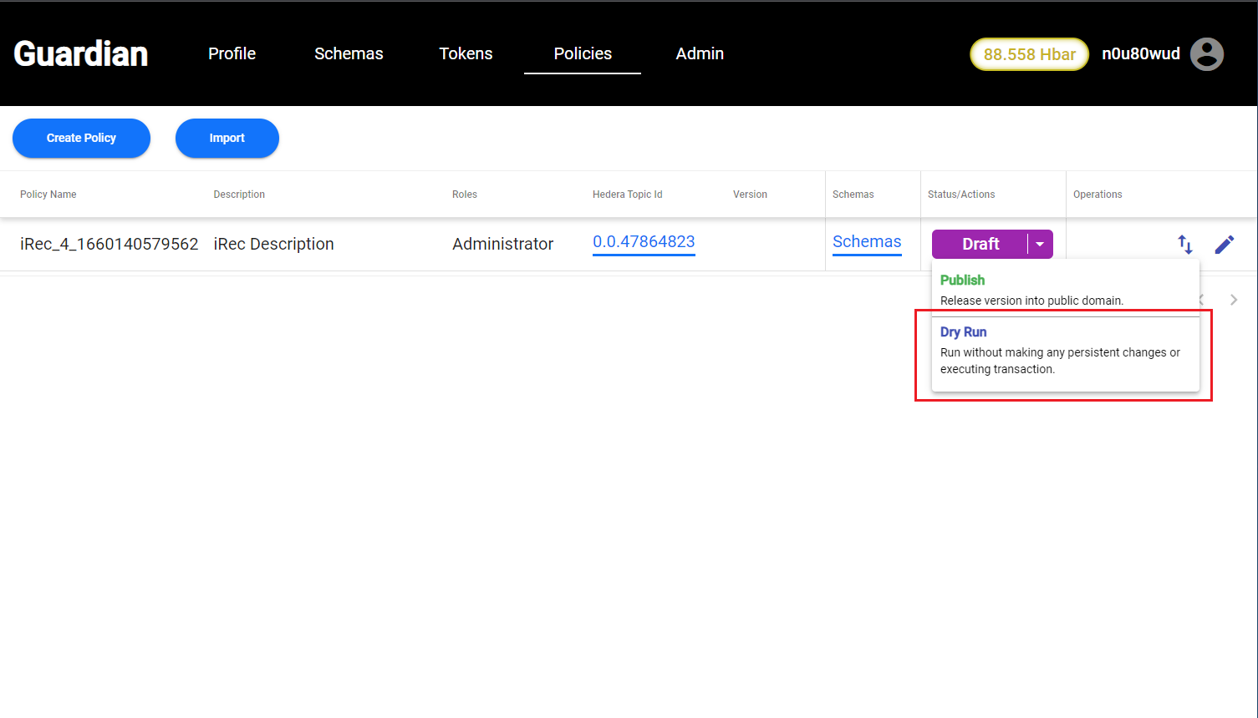Image resolution: width=1258 pixels, height=718 pixels.
Task: Click the Schemas column header
Action: pos(853,195)
